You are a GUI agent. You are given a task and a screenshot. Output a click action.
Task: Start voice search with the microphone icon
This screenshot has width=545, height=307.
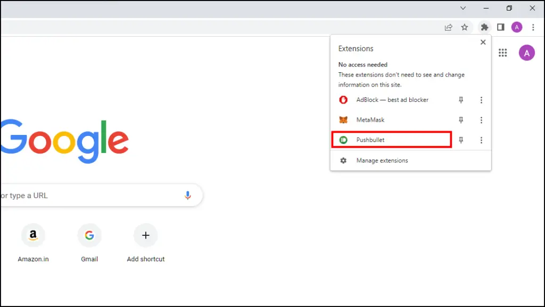click(x=188, y=195)
